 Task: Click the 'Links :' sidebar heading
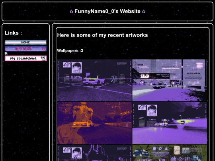[x=13, y=33]
